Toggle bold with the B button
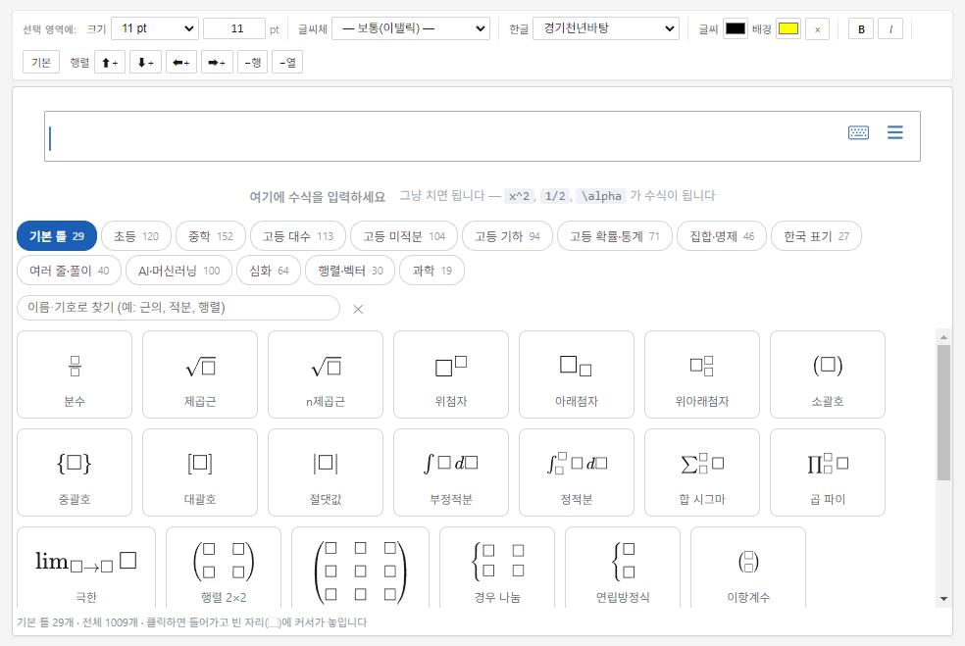The height and width of the screenshot is (646, 965). (861, 28)
